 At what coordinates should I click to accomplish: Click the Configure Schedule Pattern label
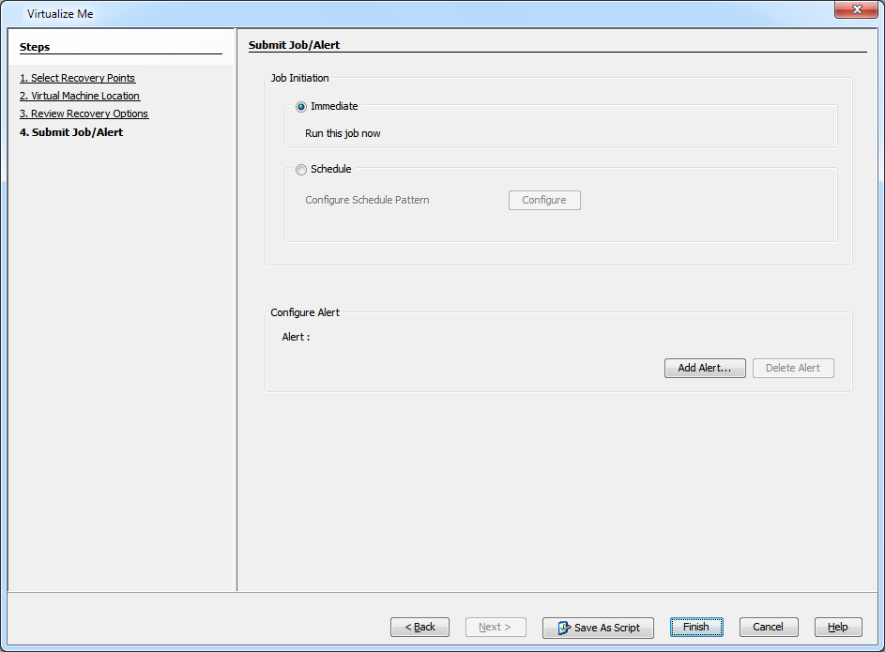(x=367, y=200)
